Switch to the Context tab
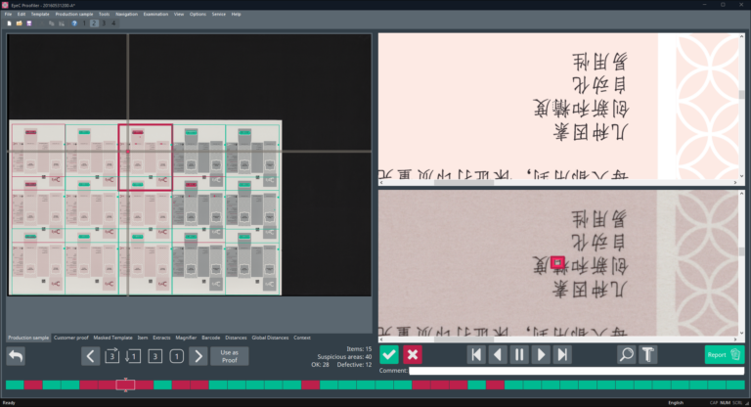The height and width of the screenshot is (407, 751). coord(302,338)
